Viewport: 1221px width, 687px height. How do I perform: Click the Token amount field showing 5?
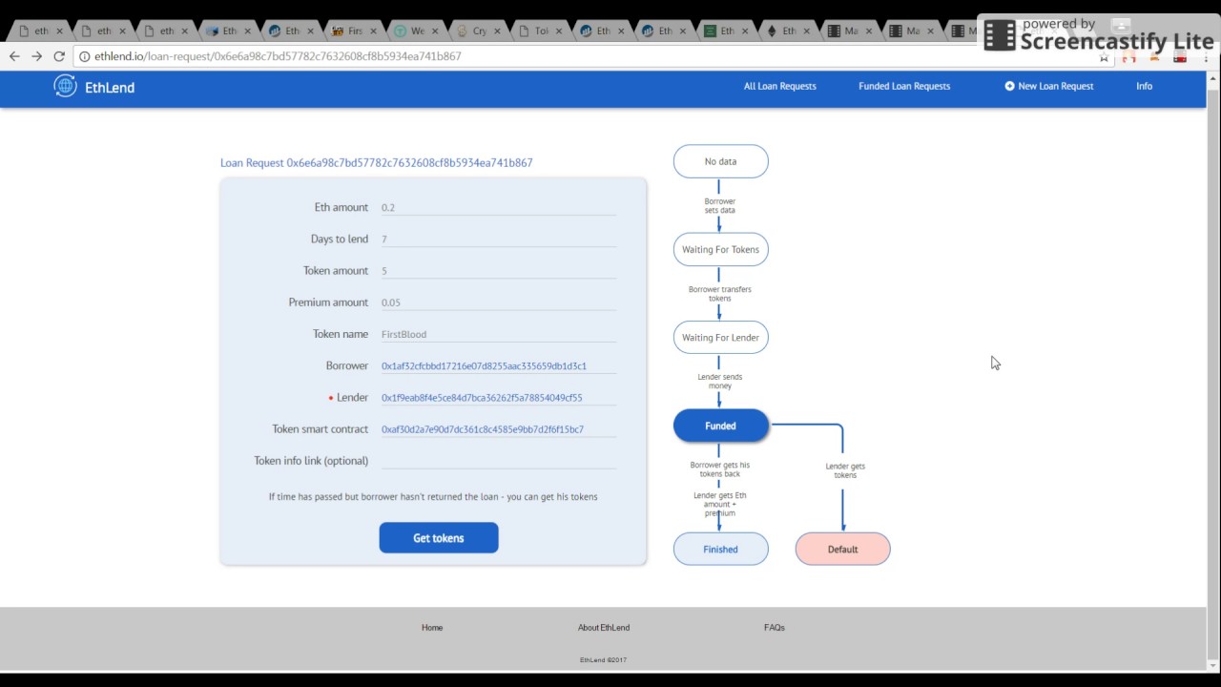pyautogui.click(x=498, y=271)
